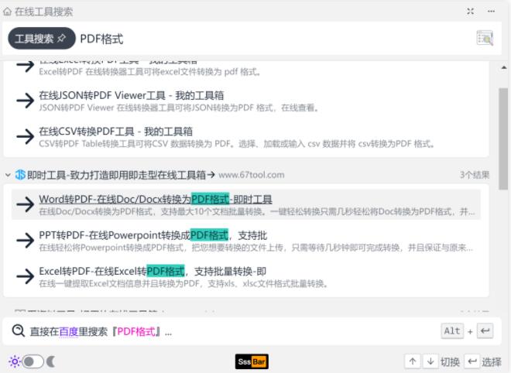The width and height of the screenshot is (511, 373).
Task: Click the moon dark mode icon
Action: [x=51, y=361]
